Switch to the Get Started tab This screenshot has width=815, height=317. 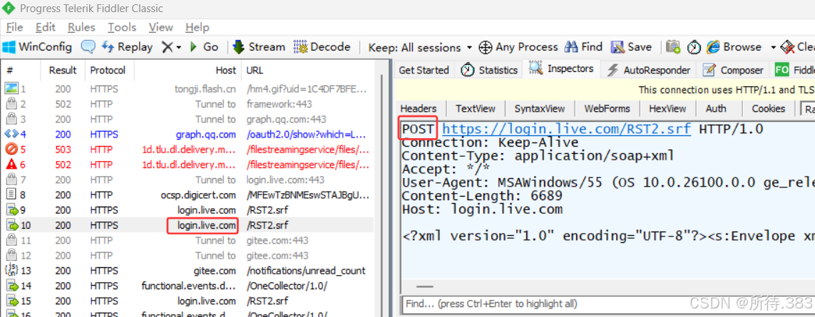[x=424, y=70]
